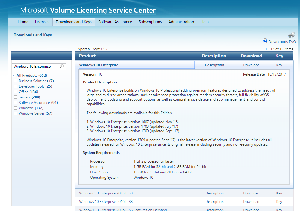This screenshot has width=300, height=211.
Task: Click the Downloads FAQ help icon
Action: pos(265,41)
